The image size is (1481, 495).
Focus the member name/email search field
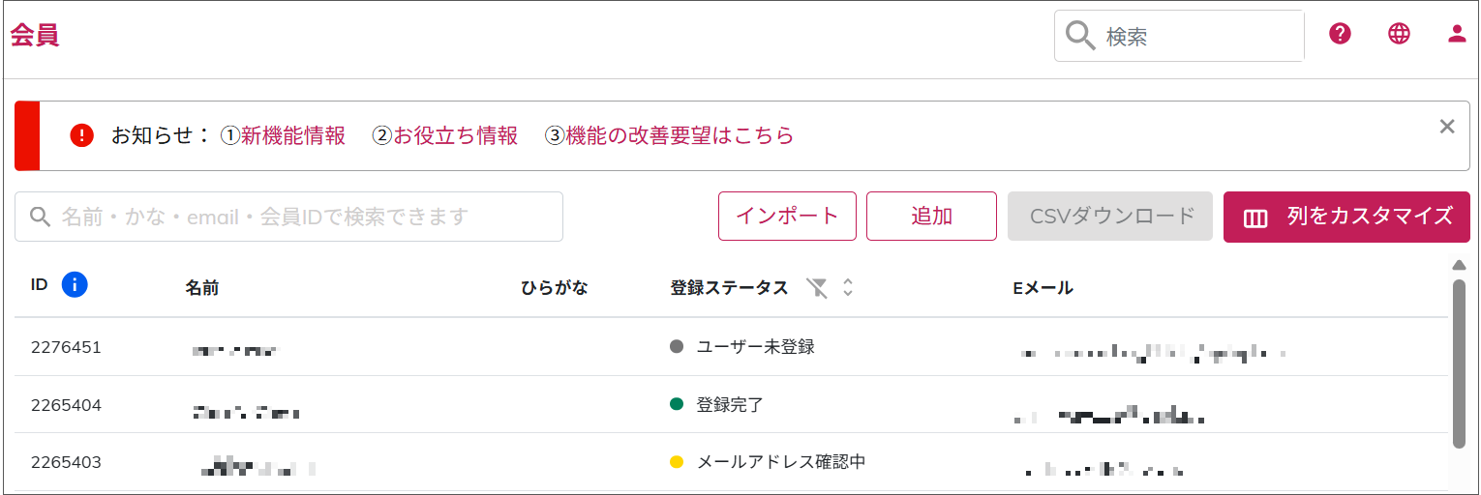click(300, 217)
